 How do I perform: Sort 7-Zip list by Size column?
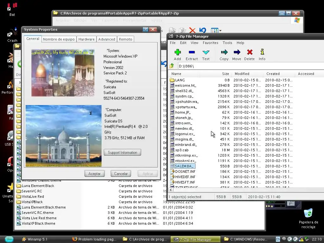tap(225, 74)
